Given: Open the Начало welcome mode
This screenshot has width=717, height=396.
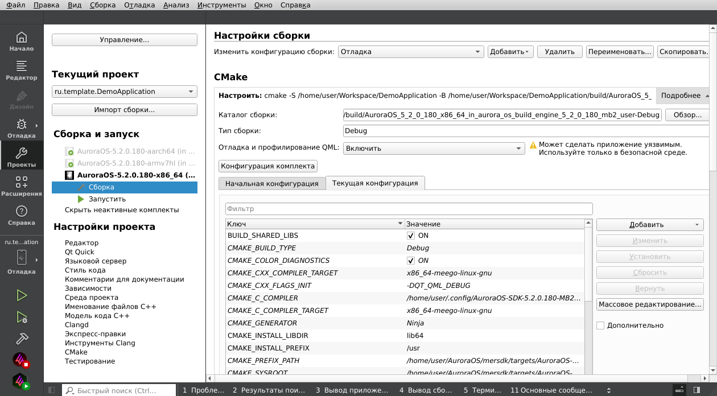Looking at the screenshot, I should [22, 42].
